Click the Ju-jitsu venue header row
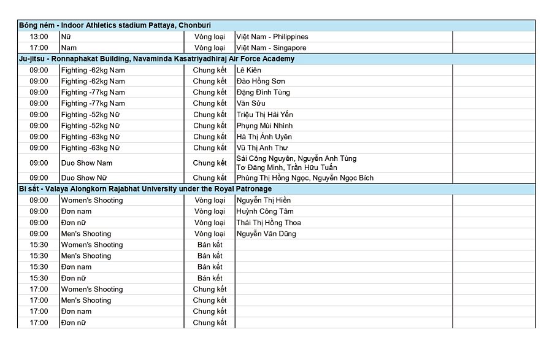The image size is (552, 340). tap(156, 59)
